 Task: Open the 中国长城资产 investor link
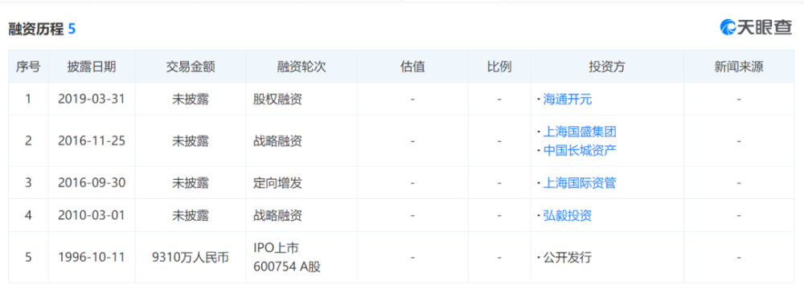pyautogui.click(x=580, y=151)
